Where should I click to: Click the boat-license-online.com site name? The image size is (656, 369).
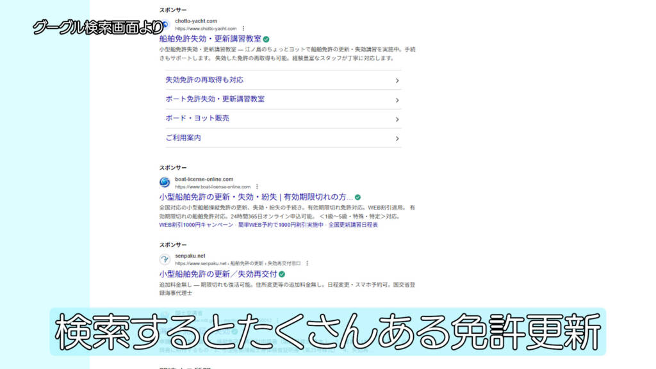[204, 179]
